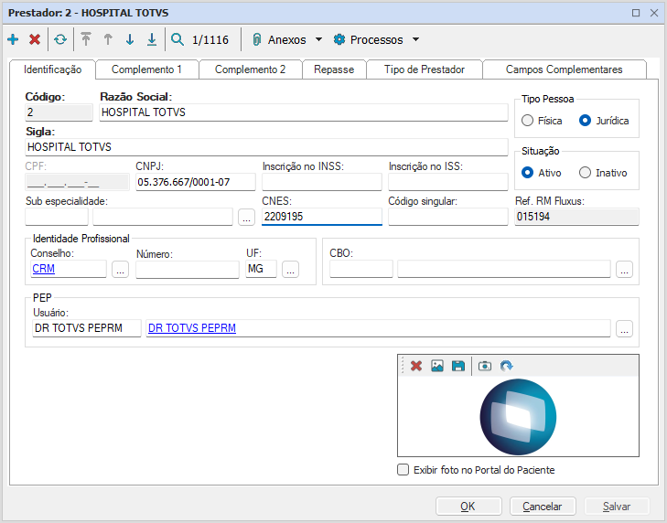The width and height of the screenshot is (667, 523).
Task: Go to next record down arrow
Action: click(130, 39)
